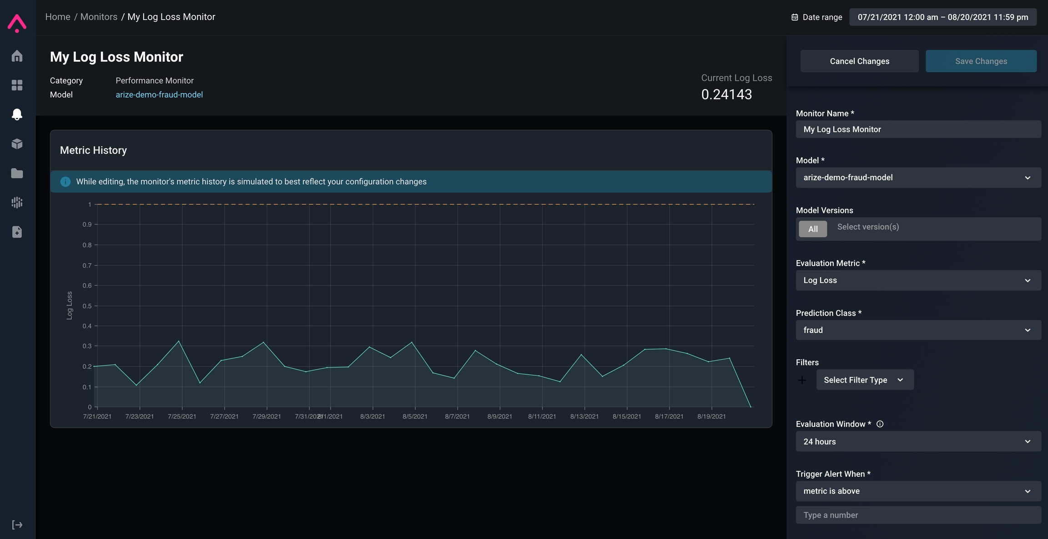Select the Monitors bell icon
The height and width of the screenshot is (539, 1048).
[x=17, y=114]
